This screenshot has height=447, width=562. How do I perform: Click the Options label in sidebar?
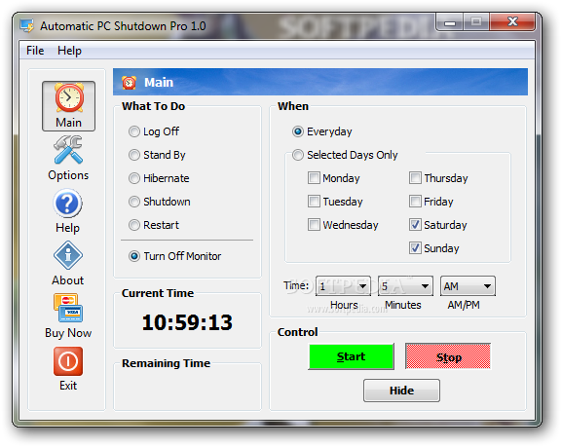click(x=68, y=175)
